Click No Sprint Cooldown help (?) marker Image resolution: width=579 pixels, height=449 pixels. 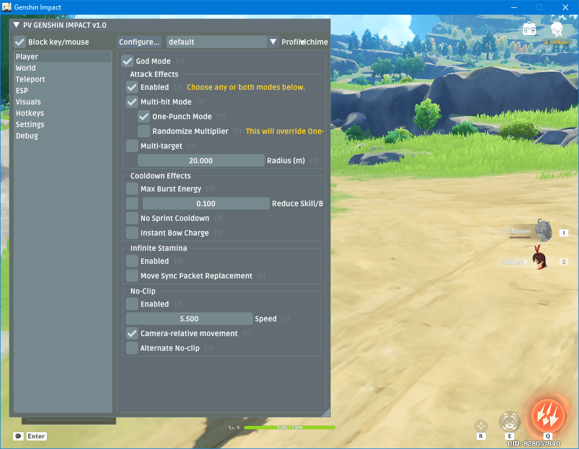click(218, 219)
